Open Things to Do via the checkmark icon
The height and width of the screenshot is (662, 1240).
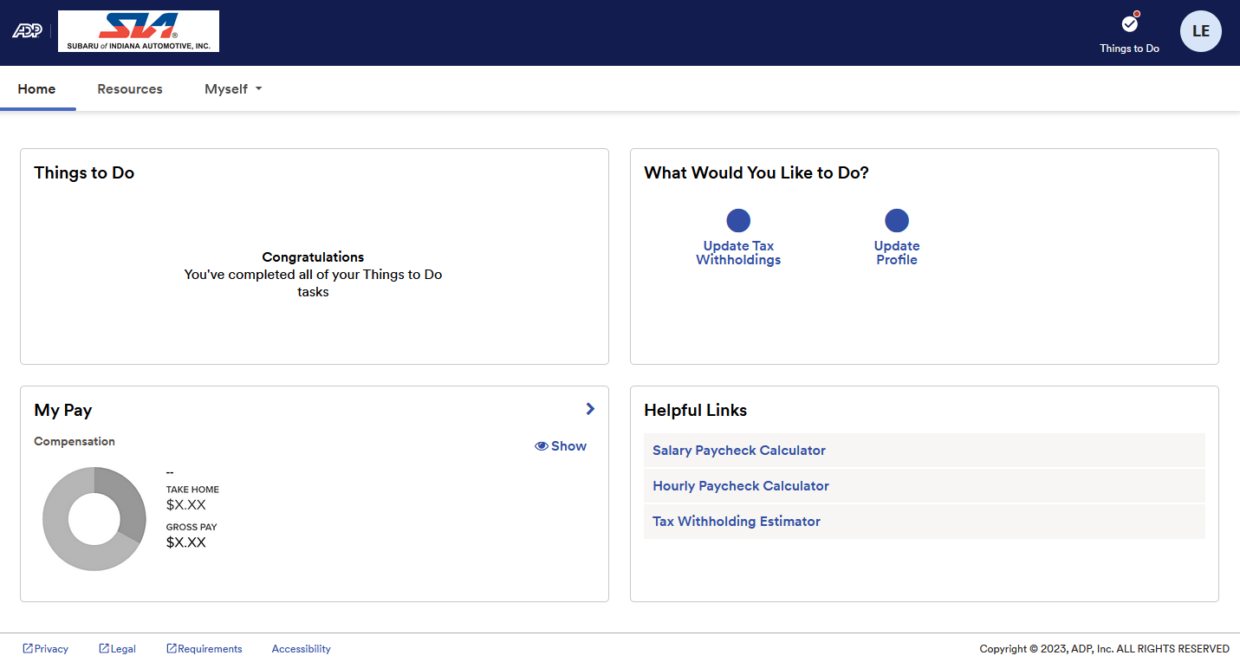point(1129,24)
